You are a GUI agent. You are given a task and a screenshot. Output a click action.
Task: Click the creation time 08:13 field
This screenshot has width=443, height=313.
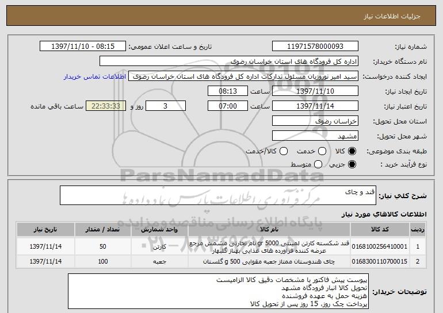click(228, 91)
